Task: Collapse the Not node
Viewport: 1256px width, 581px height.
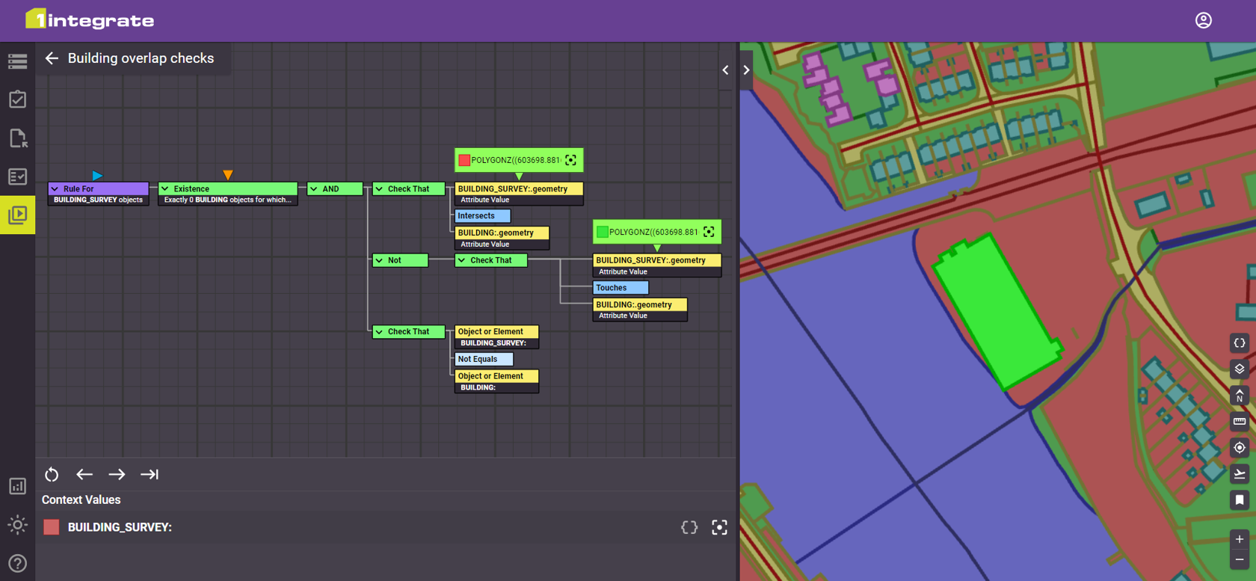Action: pos(379,260)
